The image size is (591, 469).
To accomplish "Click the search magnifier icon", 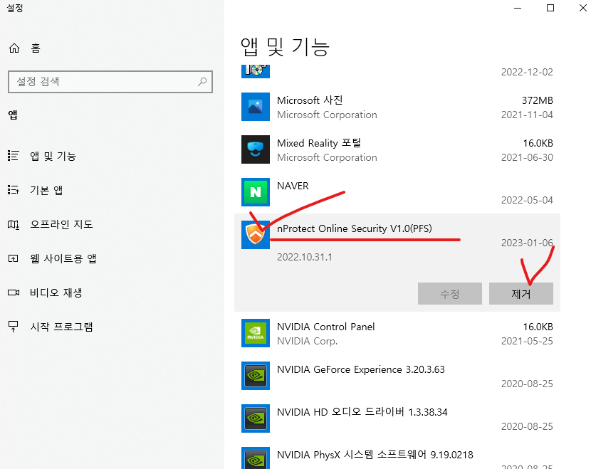I will (202, 81).
